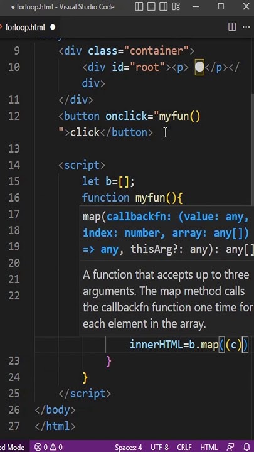Open the notifications bell in status bar
254x452 pixels.
[x=247, y=447]
